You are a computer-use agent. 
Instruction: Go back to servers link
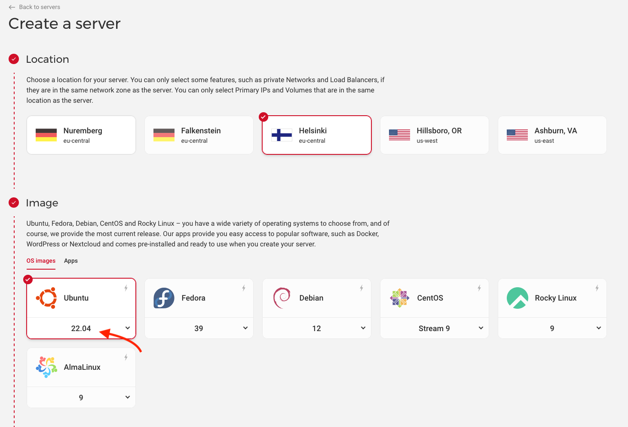tap(35, 7)
